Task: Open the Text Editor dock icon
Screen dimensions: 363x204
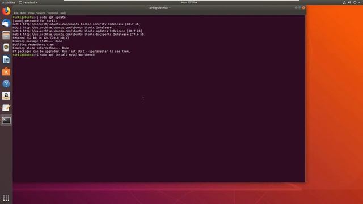Action: [6, 108]
